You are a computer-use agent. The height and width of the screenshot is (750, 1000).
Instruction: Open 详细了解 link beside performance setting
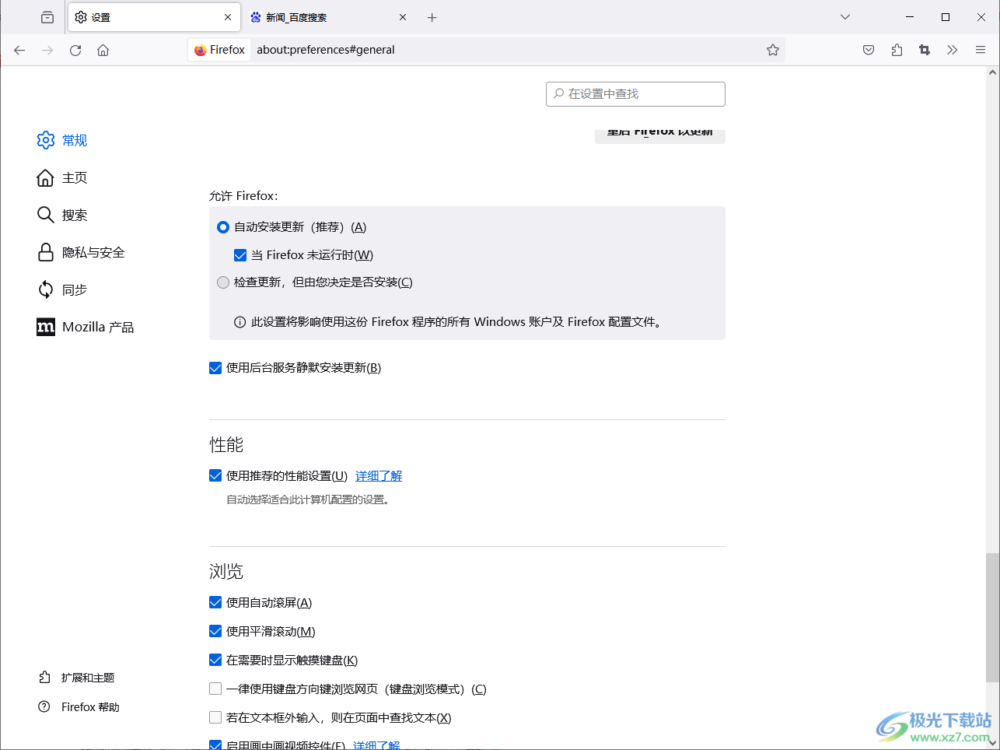click(x=379, y=476)
